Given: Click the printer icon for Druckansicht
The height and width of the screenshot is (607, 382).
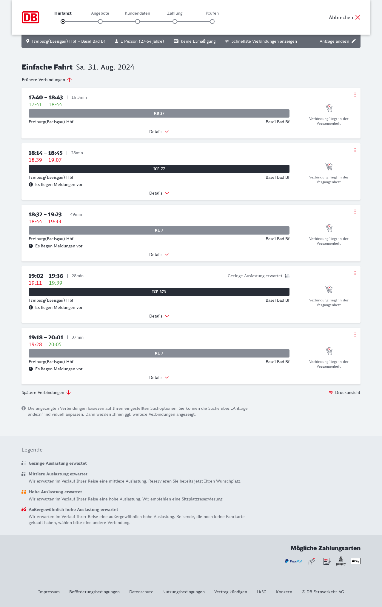Looking at the screenshot, I should point(331,392).
